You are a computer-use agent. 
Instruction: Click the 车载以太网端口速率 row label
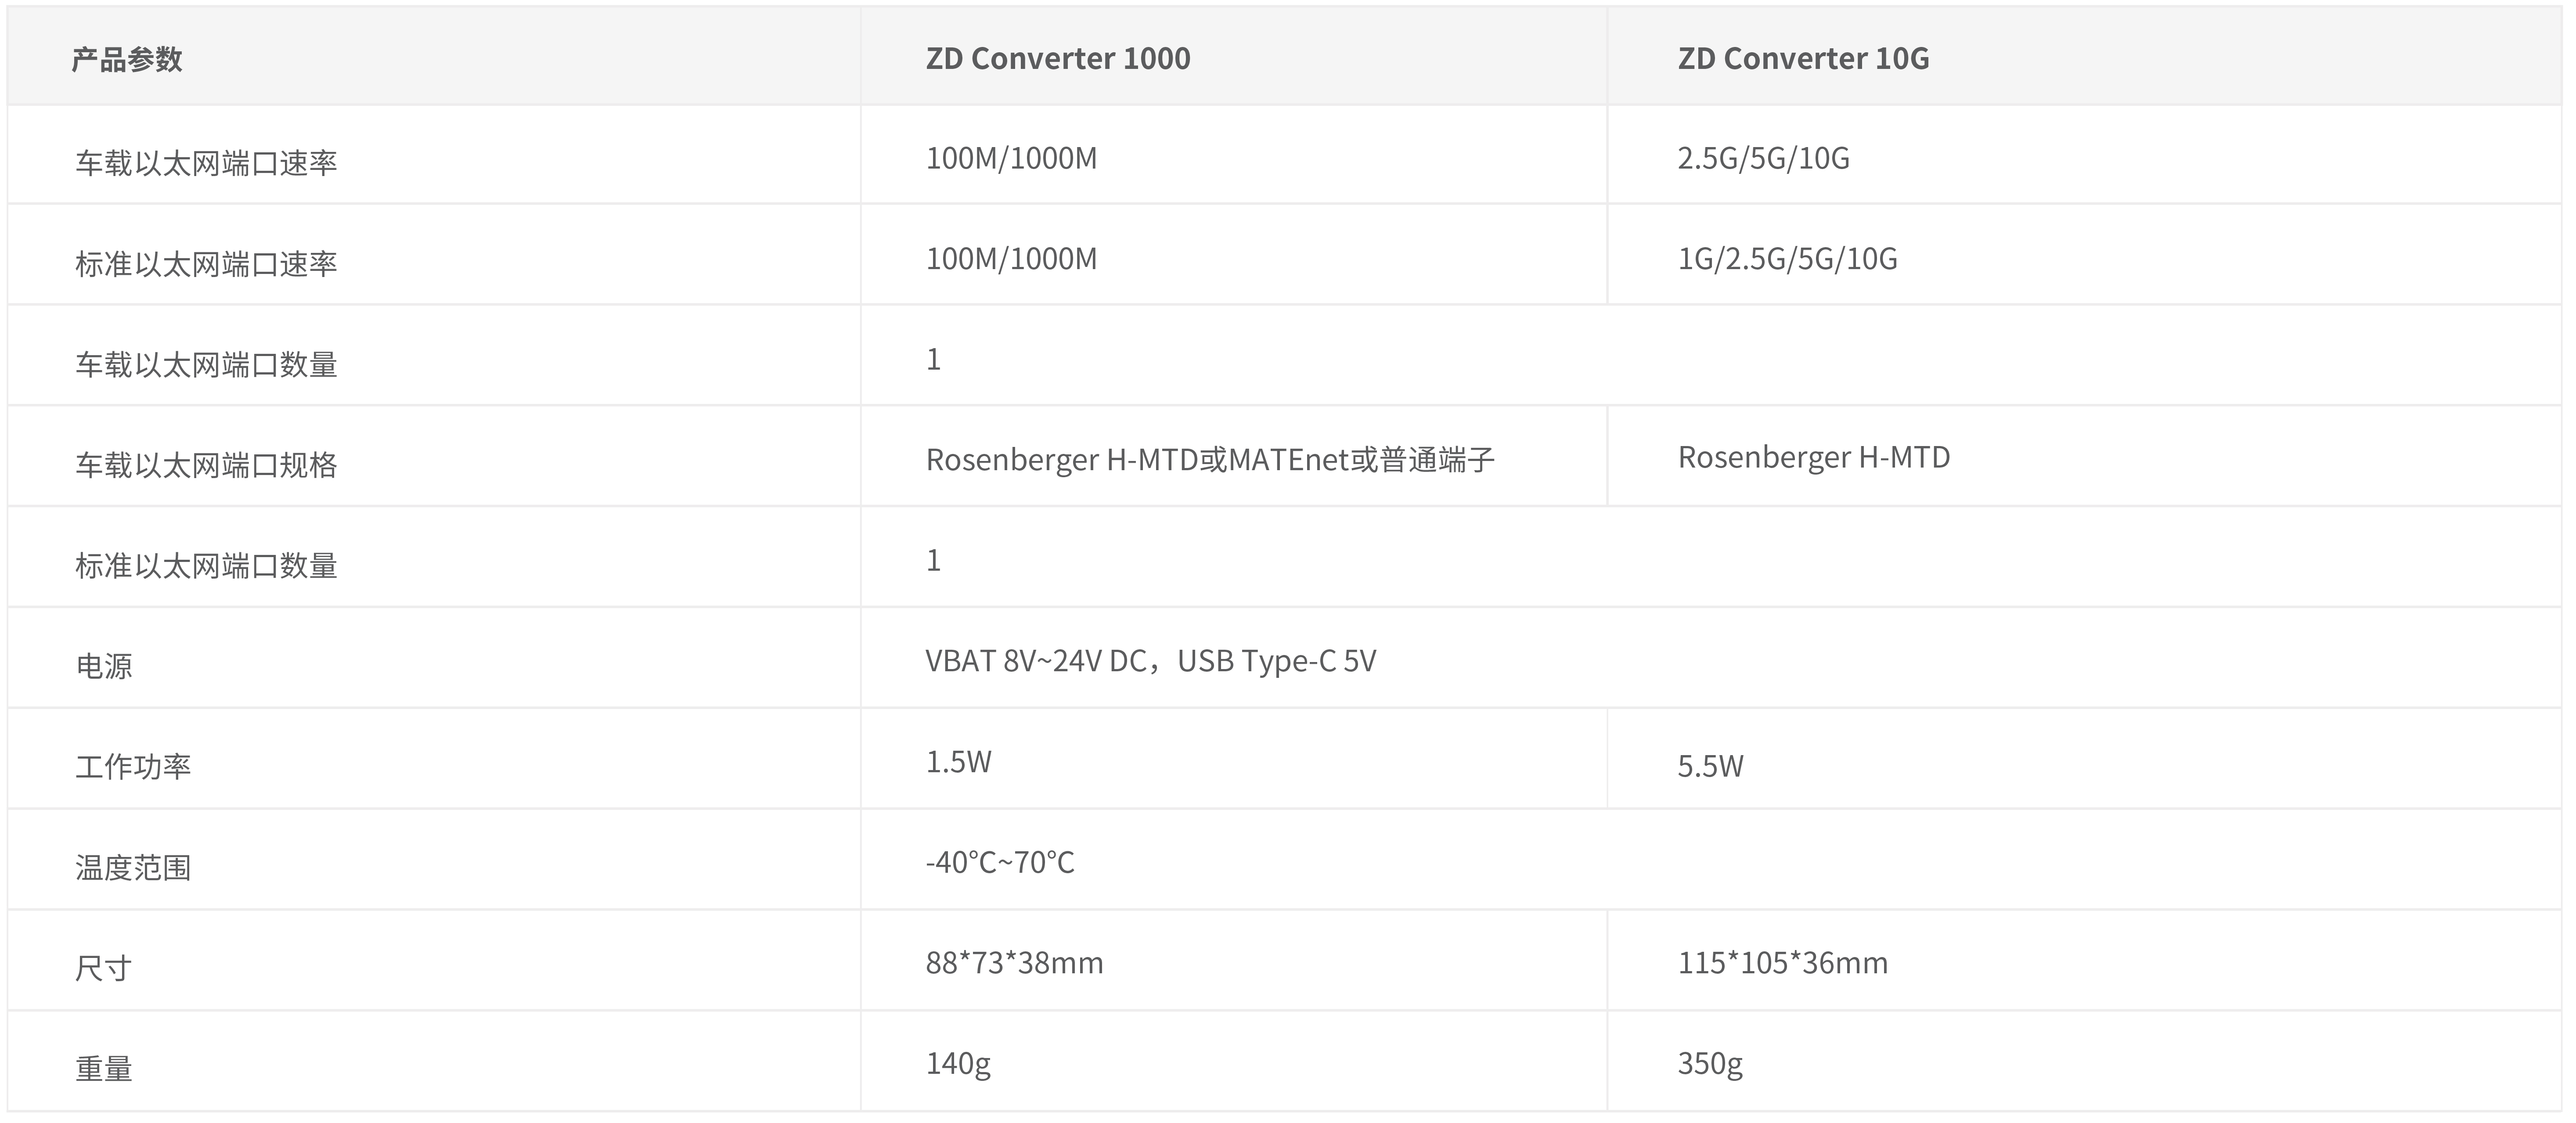click(x=206, y=163)
